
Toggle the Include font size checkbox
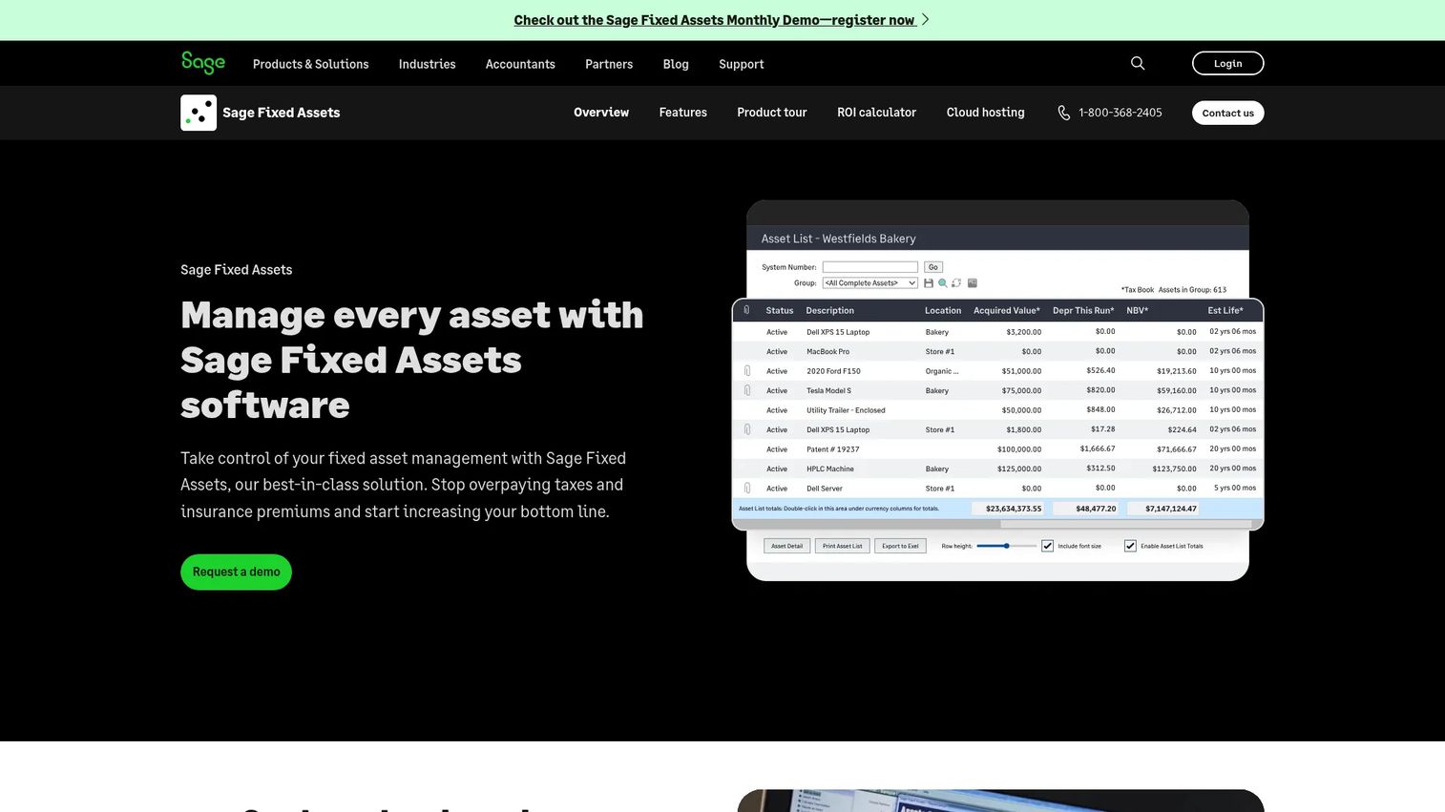point(1047,546)
